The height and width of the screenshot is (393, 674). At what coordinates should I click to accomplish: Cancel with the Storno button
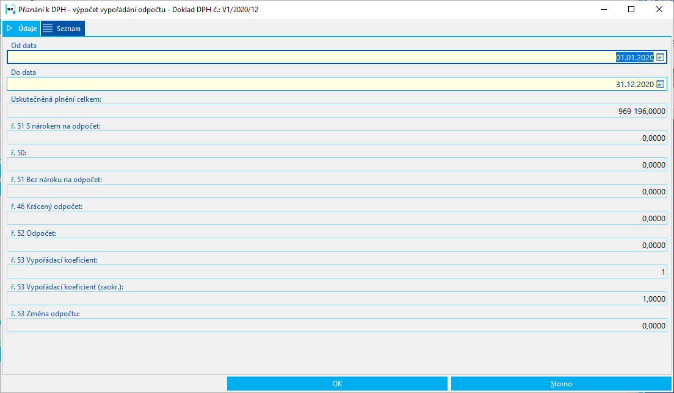coord(562,384)
